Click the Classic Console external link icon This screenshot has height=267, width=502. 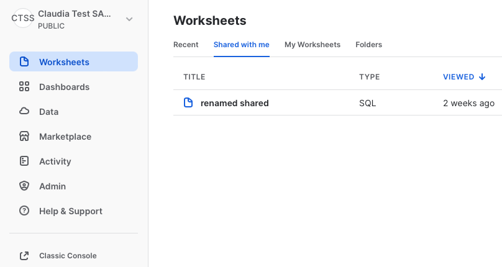(x=24, y=256)
